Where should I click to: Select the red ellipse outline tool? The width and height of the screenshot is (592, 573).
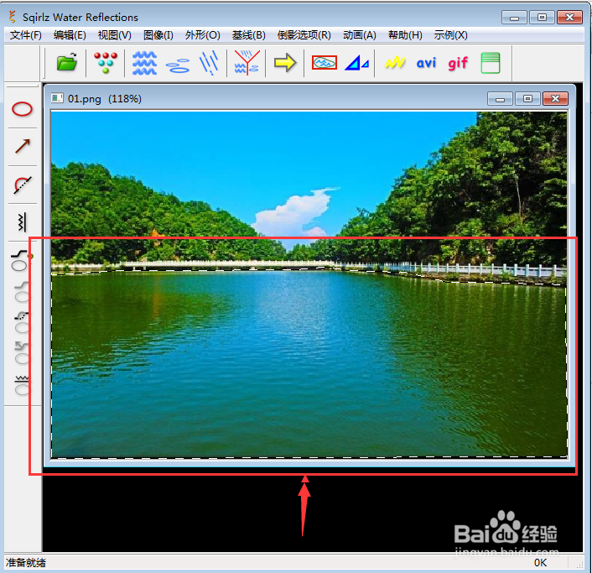23,109
